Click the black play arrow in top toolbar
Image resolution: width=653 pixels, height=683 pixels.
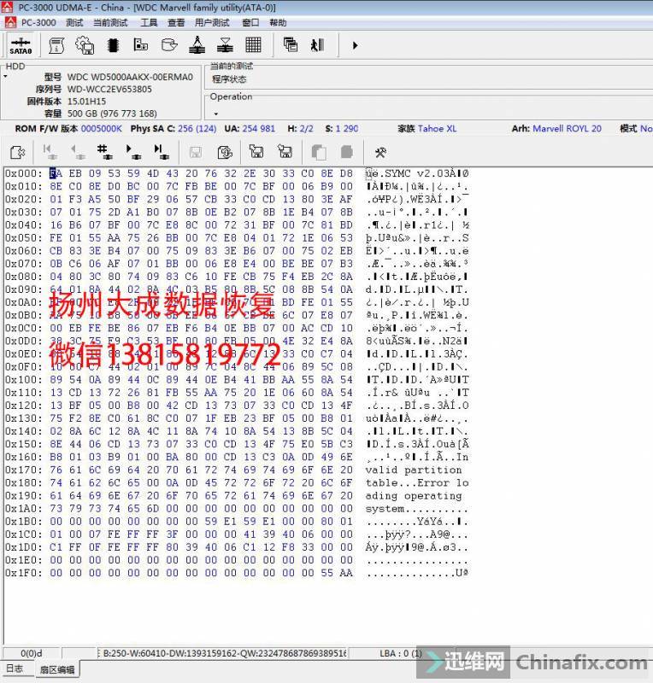(x=355, y=45)
